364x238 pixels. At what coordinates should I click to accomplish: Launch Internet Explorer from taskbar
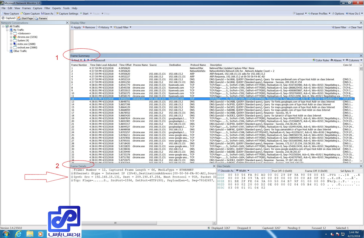18,234
